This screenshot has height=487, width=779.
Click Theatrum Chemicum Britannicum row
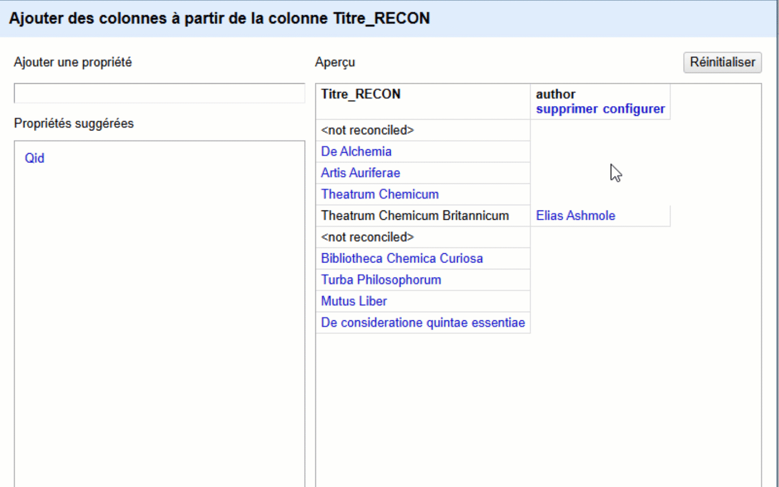click(415, 215)
